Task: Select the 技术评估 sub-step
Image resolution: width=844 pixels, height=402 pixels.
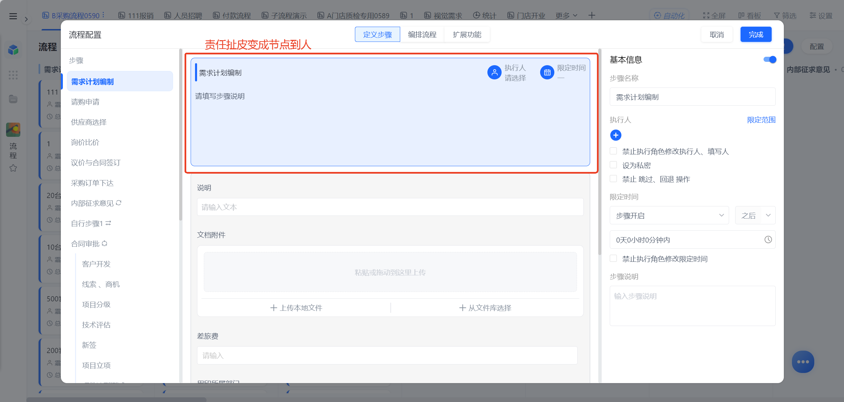Action: click(96, 325)
